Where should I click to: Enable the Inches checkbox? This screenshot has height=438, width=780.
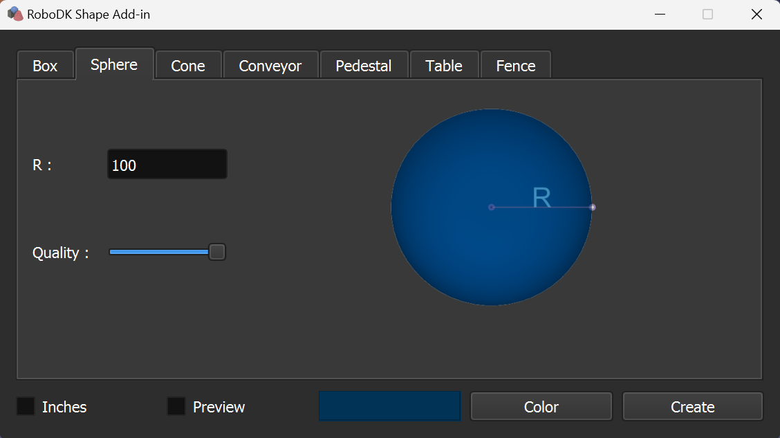(26, 407)
